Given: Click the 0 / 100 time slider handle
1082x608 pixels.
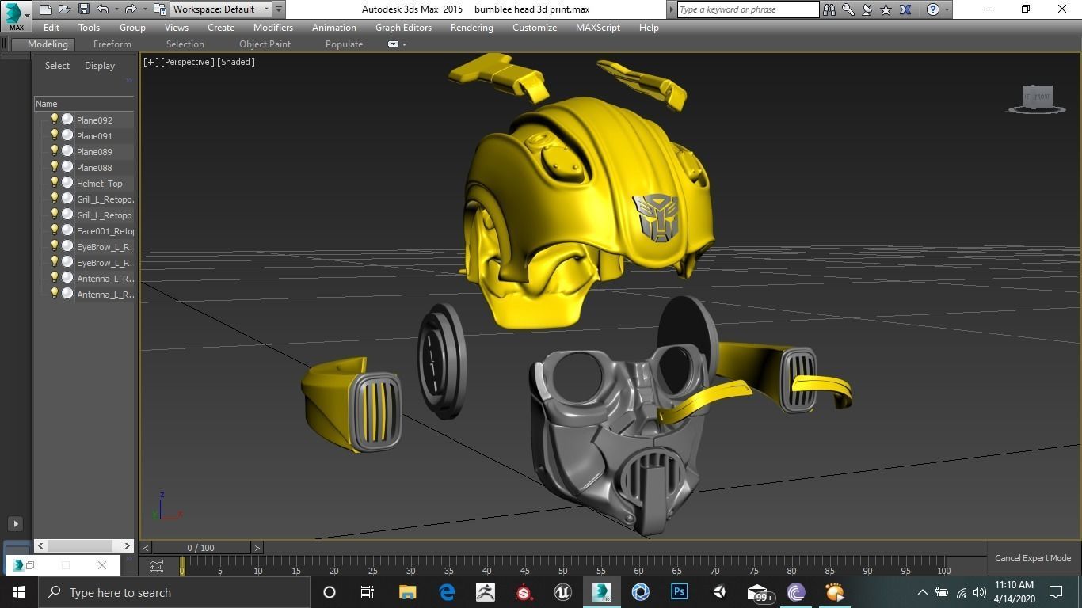Looking at the screenshot, I should (201, 548).
